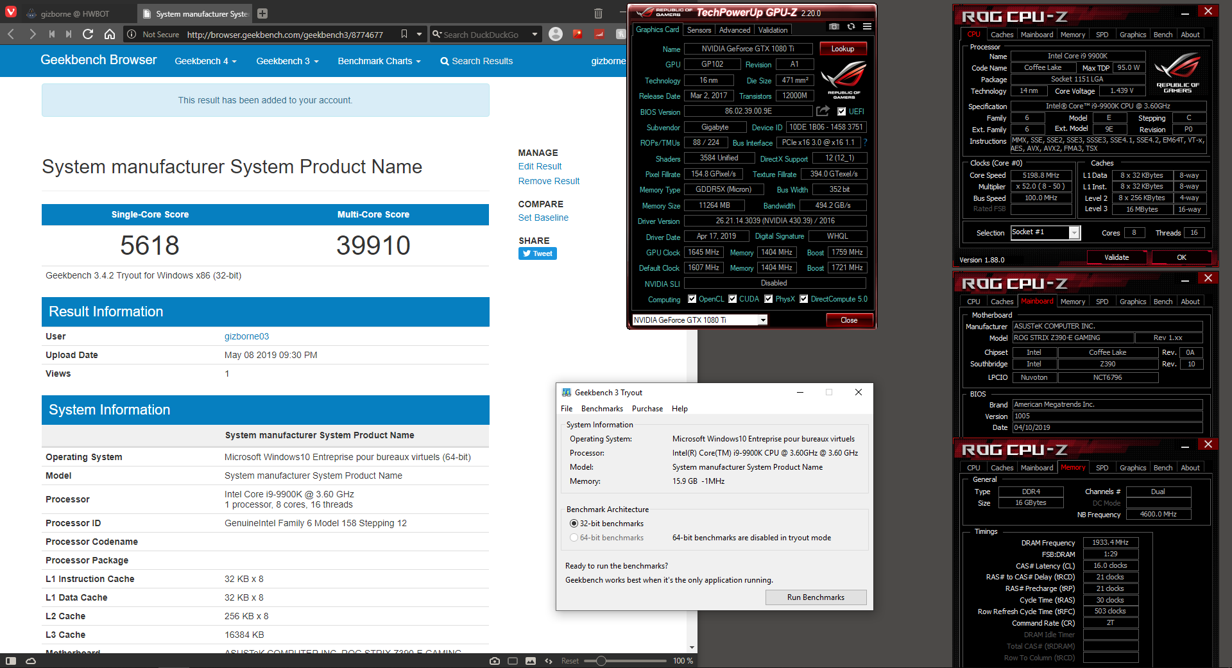The image size is (1232, 668).
Task: Click the Close button in GPU-Z
Action: coord(849,320)
